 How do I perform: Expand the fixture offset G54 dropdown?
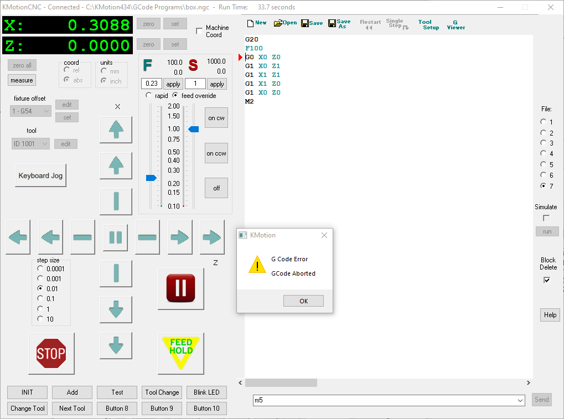31,111
